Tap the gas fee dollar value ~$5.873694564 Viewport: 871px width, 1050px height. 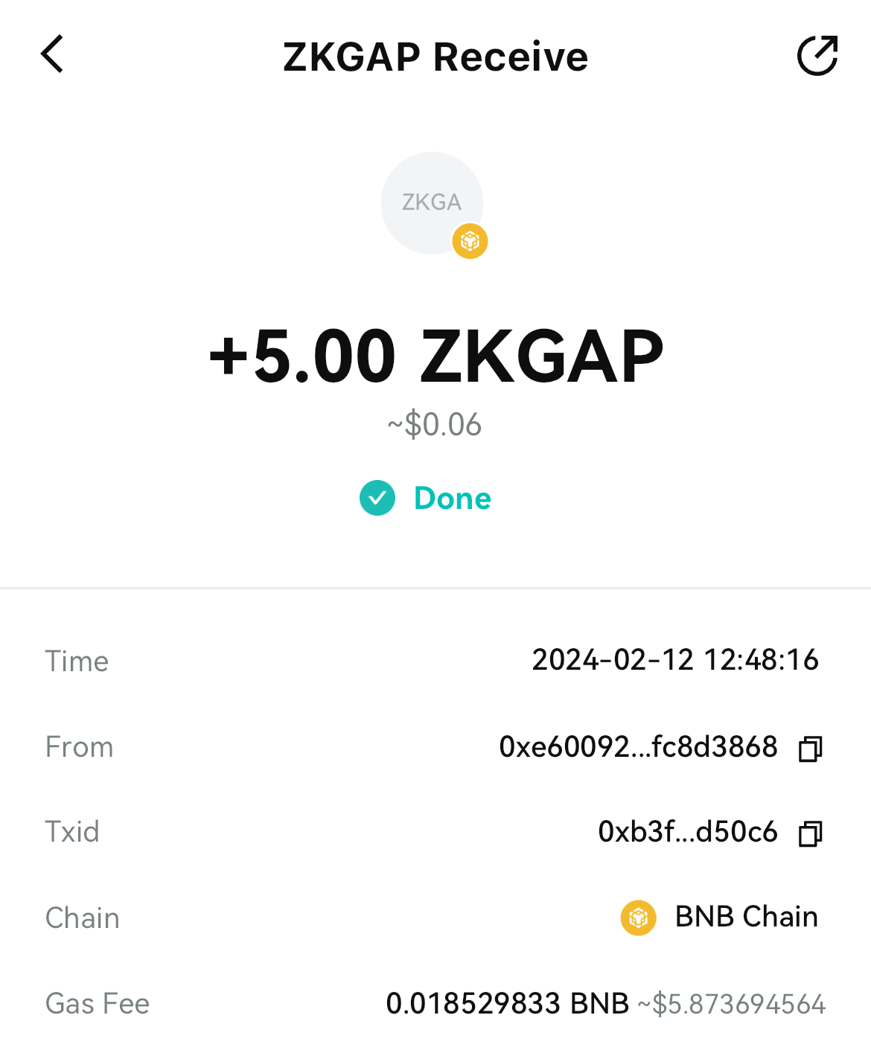732,1005
